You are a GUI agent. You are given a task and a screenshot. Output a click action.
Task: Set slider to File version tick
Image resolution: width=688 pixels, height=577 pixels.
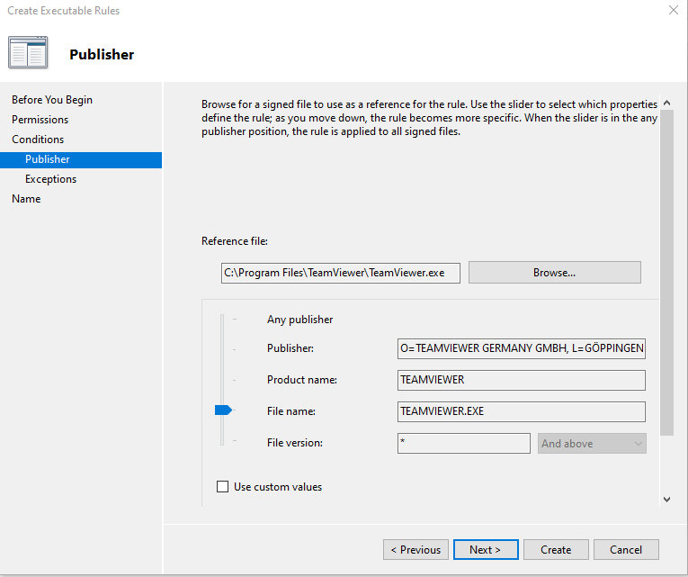pyautogui.click(x=235, y=441)
